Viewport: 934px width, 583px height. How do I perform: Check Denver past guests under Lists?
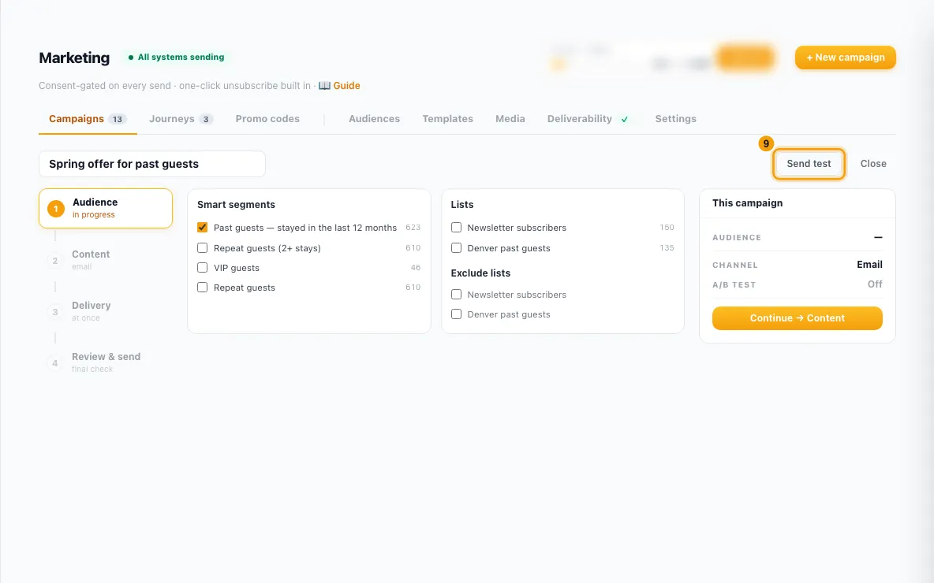(x=456, y=248)
